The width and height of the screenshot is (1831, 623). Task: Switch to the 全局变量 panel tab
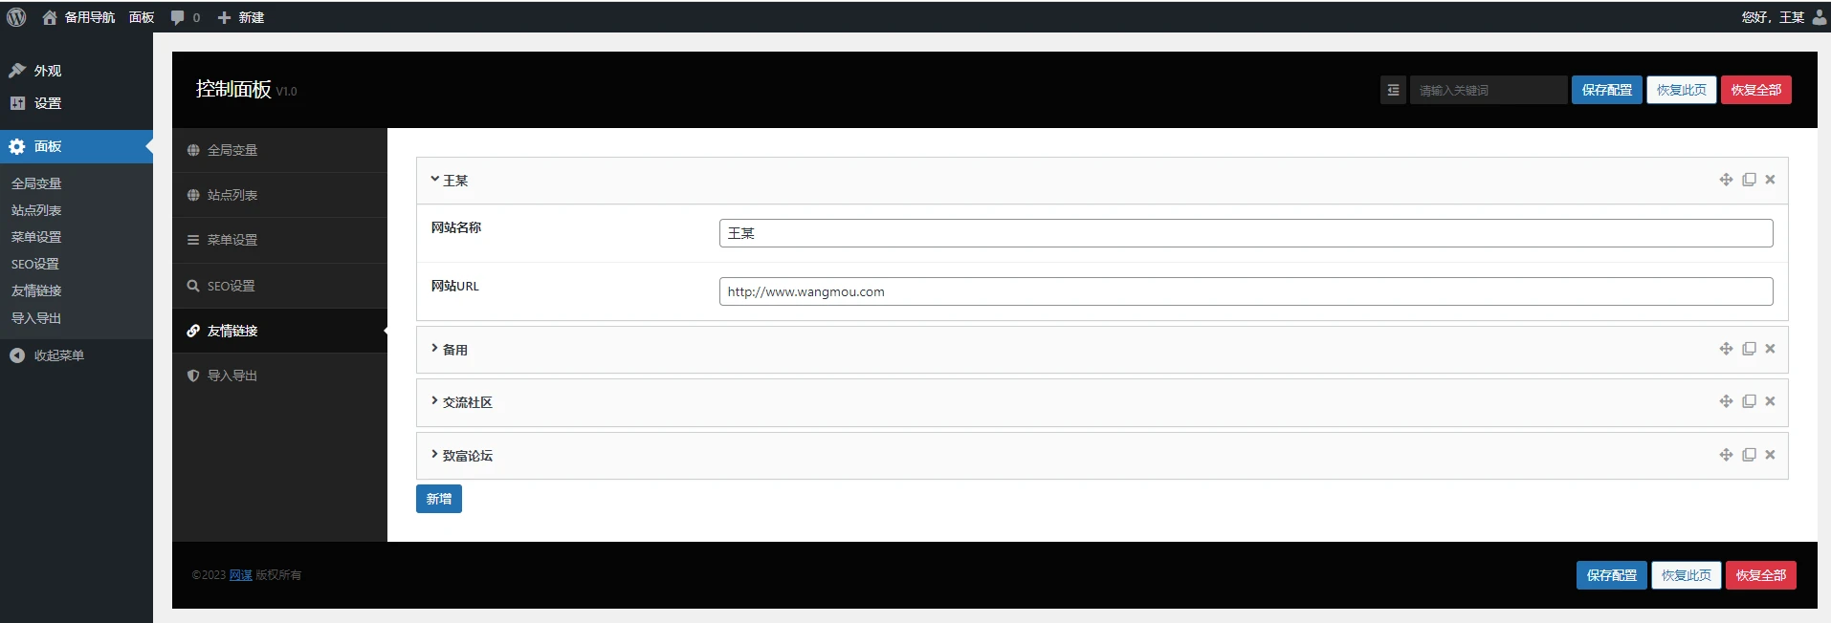[x=232, y=150]
